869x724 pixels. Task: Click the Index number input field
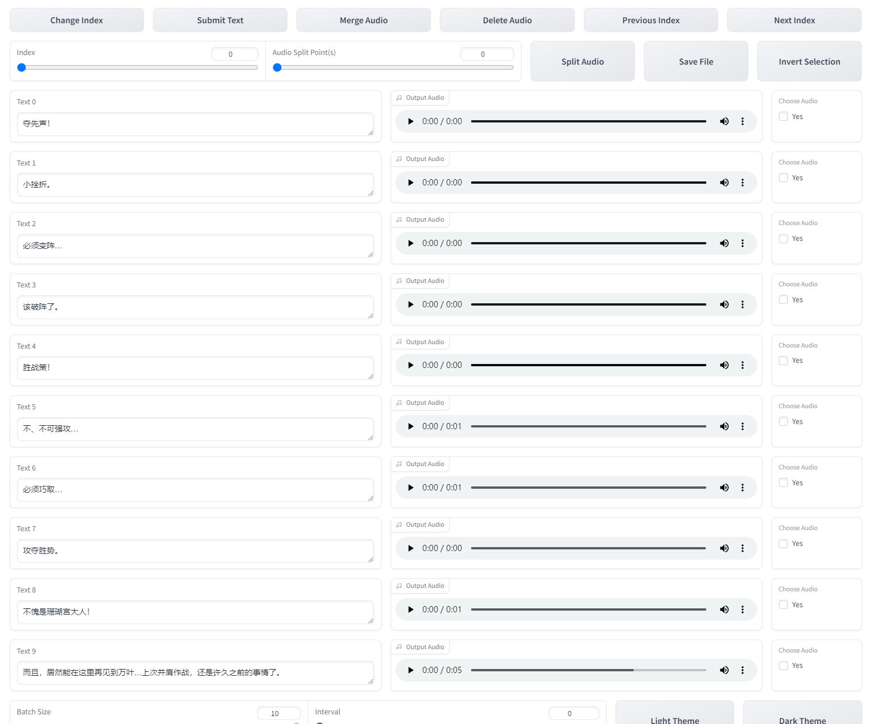[x=235, y=54]
